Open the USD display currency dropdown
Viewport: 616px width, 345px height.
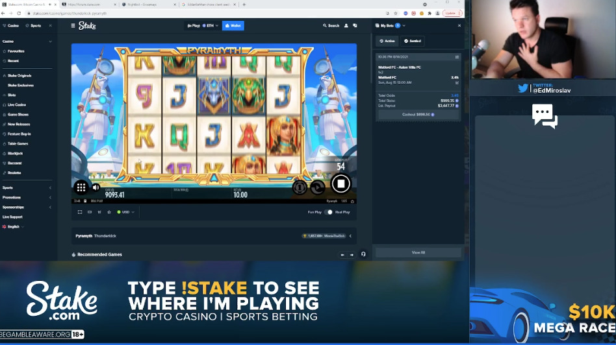click(125, 212)
